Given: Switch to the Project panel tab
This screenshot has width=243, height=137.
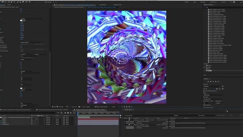Looking at the screenshot, I should coord(9,5).
